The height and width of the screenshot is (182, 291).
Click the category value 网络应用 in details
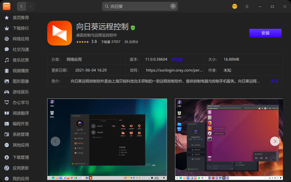tap(74, 59)
